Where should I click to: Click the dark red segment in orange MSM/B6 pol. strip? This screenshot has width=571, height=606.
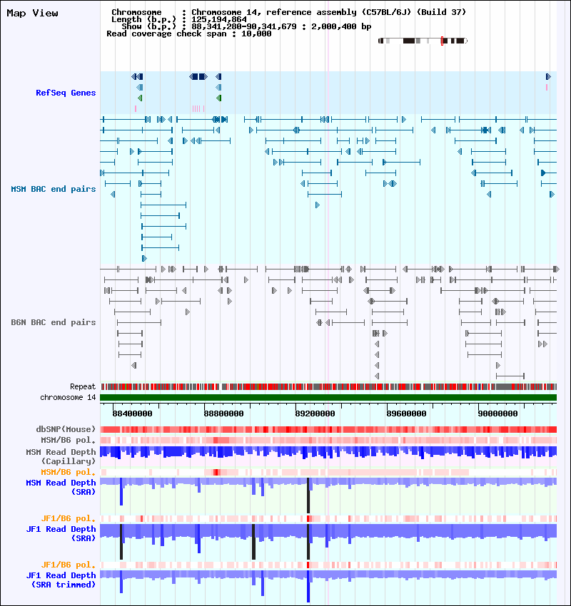tap(216, 472)
